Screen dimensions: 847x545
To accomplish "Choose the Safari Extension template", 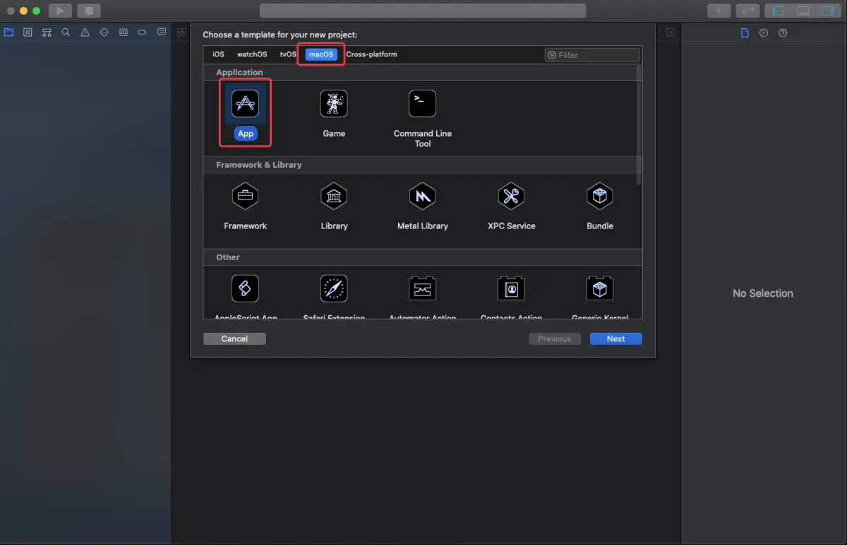I will tap(334, 288).
